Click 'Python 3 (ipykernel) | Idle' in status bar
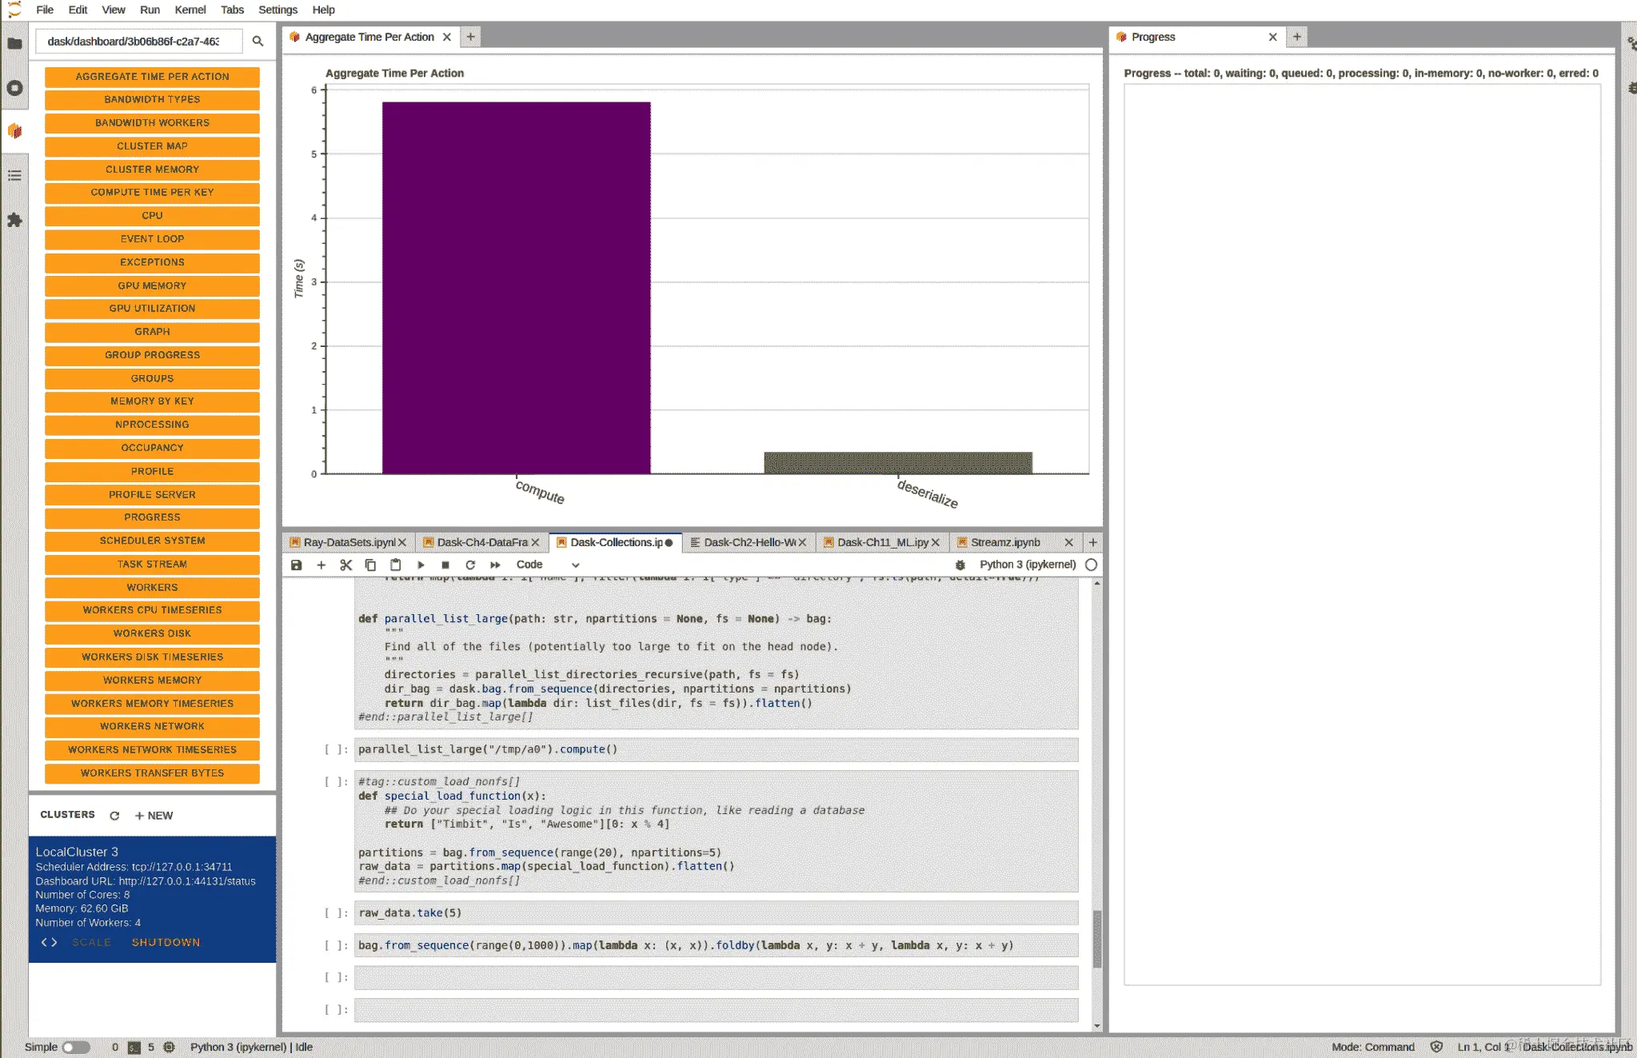This screenshot has width=1637, height=1058. [x=251, y=1047]
